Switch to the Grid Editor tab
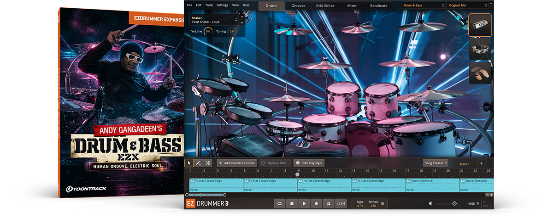This screenshot has height=224, width=553. 326,6
